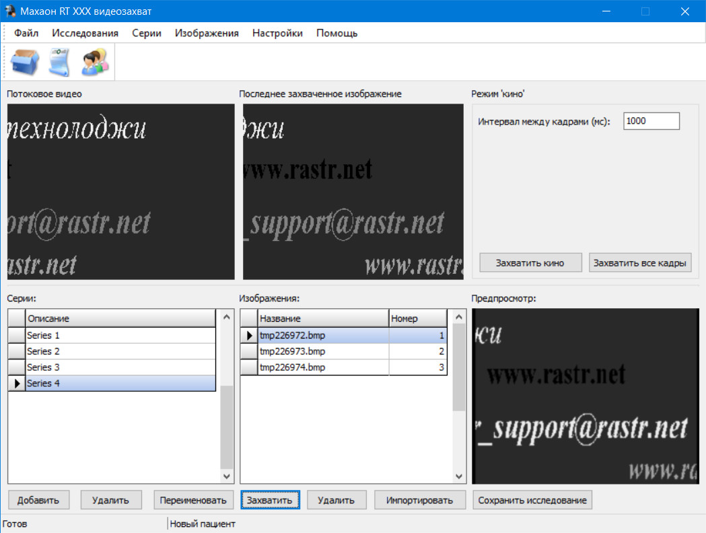Open the Помощь menu
Image resolution: width=706 pixels, height=533 pixels.
337,33
